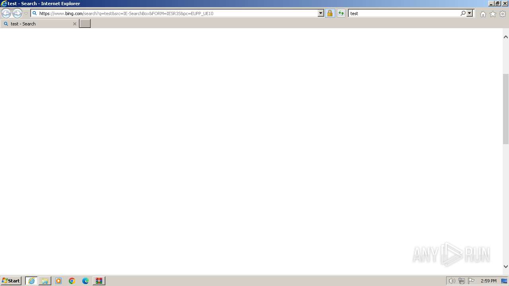Click the scrollbar up arrow
This screenshot has width=509, height=286.
tap(506, 37)
